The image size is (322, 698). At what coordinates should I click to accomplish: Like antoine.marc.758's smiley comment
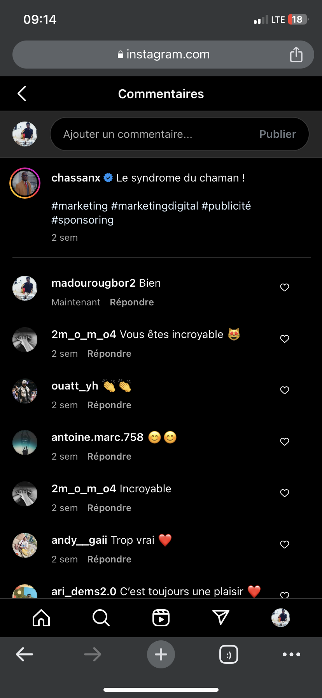285,442
